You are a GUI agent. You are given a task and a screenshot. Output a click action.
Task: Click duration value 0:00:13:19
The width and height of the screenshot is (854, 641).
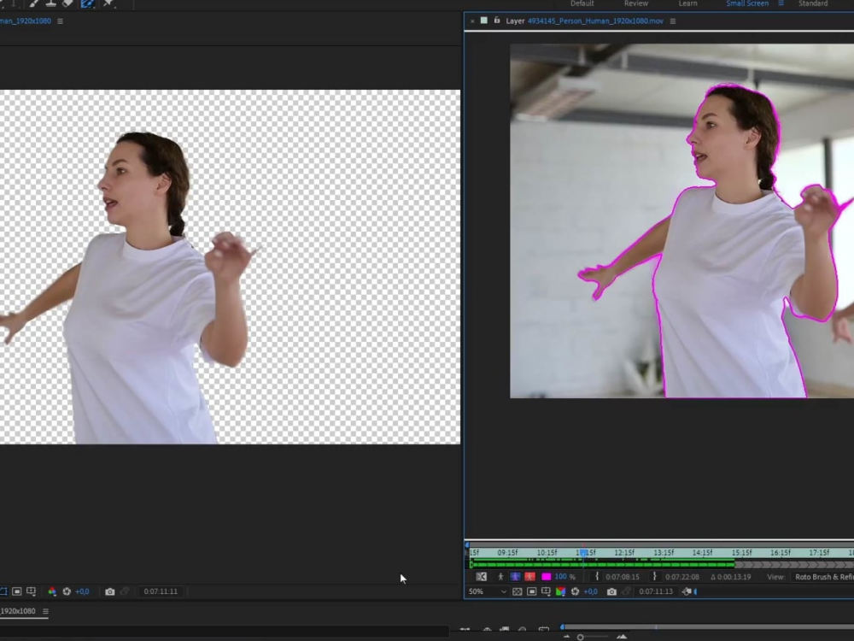pos(734,577)
